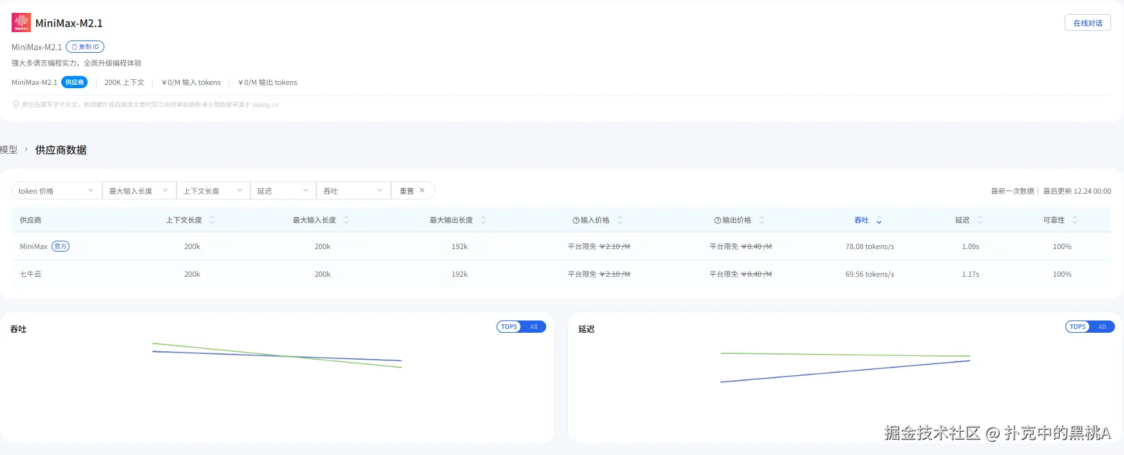The height and width of the screenshot is (455, 1124).
Task: Click the 供应商 column header
Action: [x=30, y=220]
